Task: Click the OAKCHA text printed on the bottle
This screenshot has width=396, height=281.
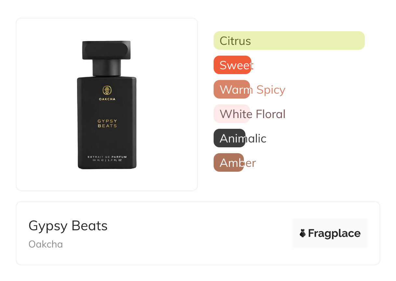Action: pyautogui.click(x=107, y=99)
